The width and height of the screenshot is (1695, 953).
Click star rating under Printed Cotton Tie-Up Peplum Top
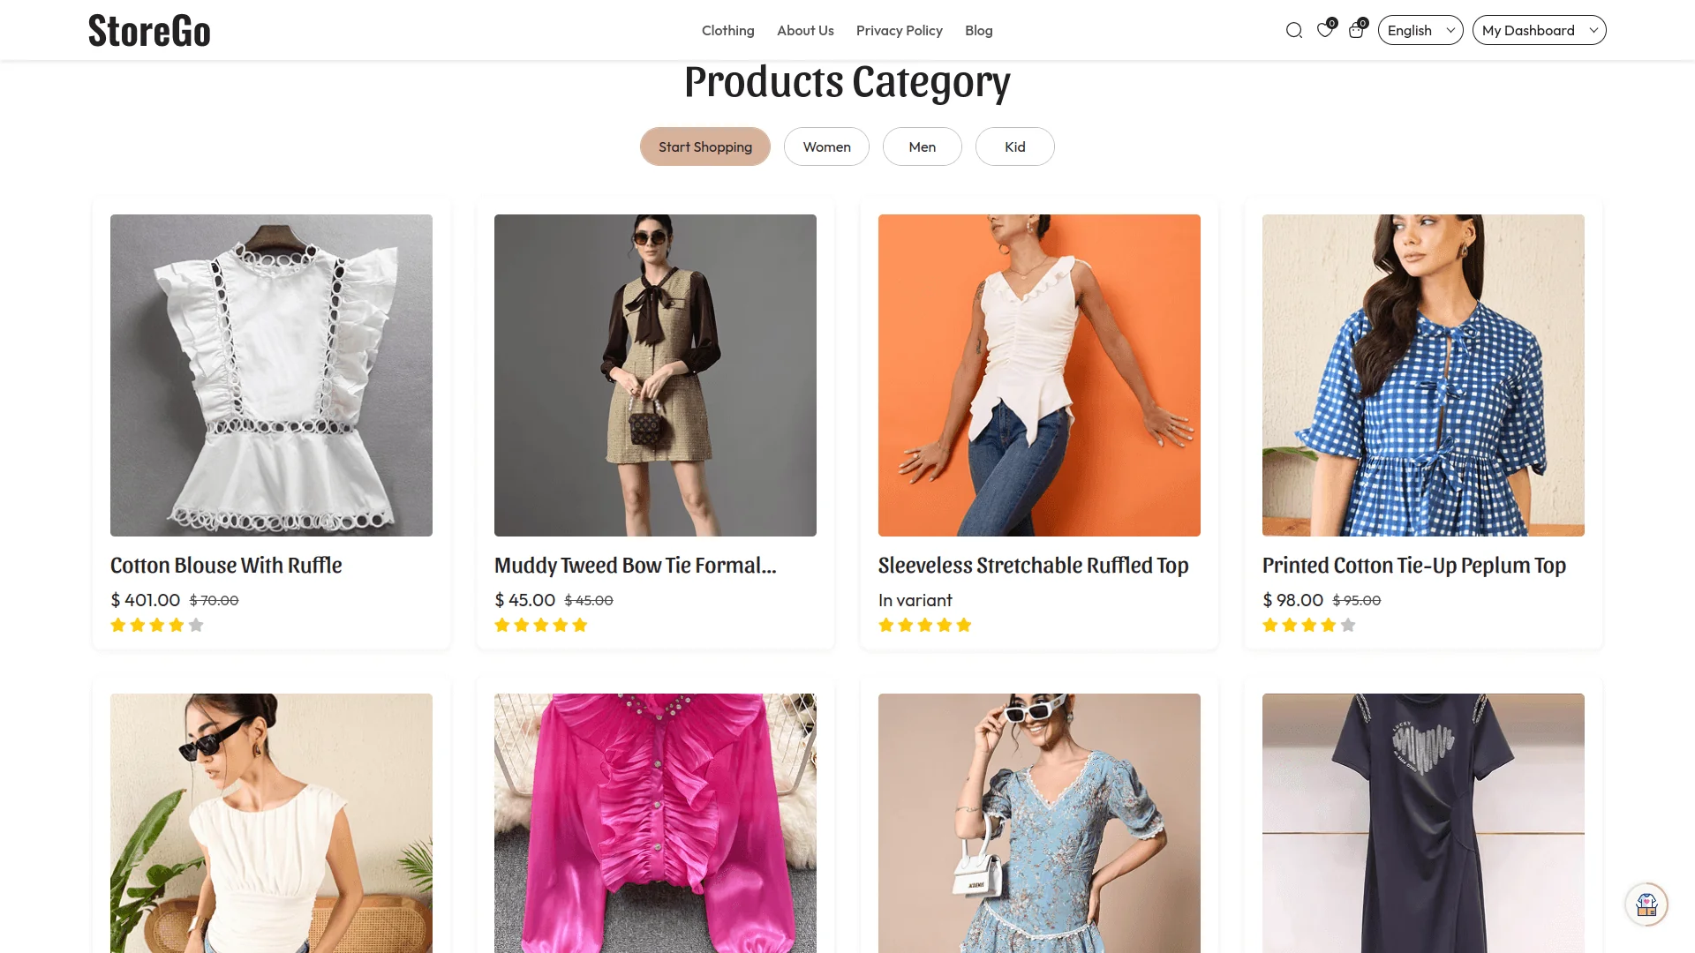[1308, 625]
